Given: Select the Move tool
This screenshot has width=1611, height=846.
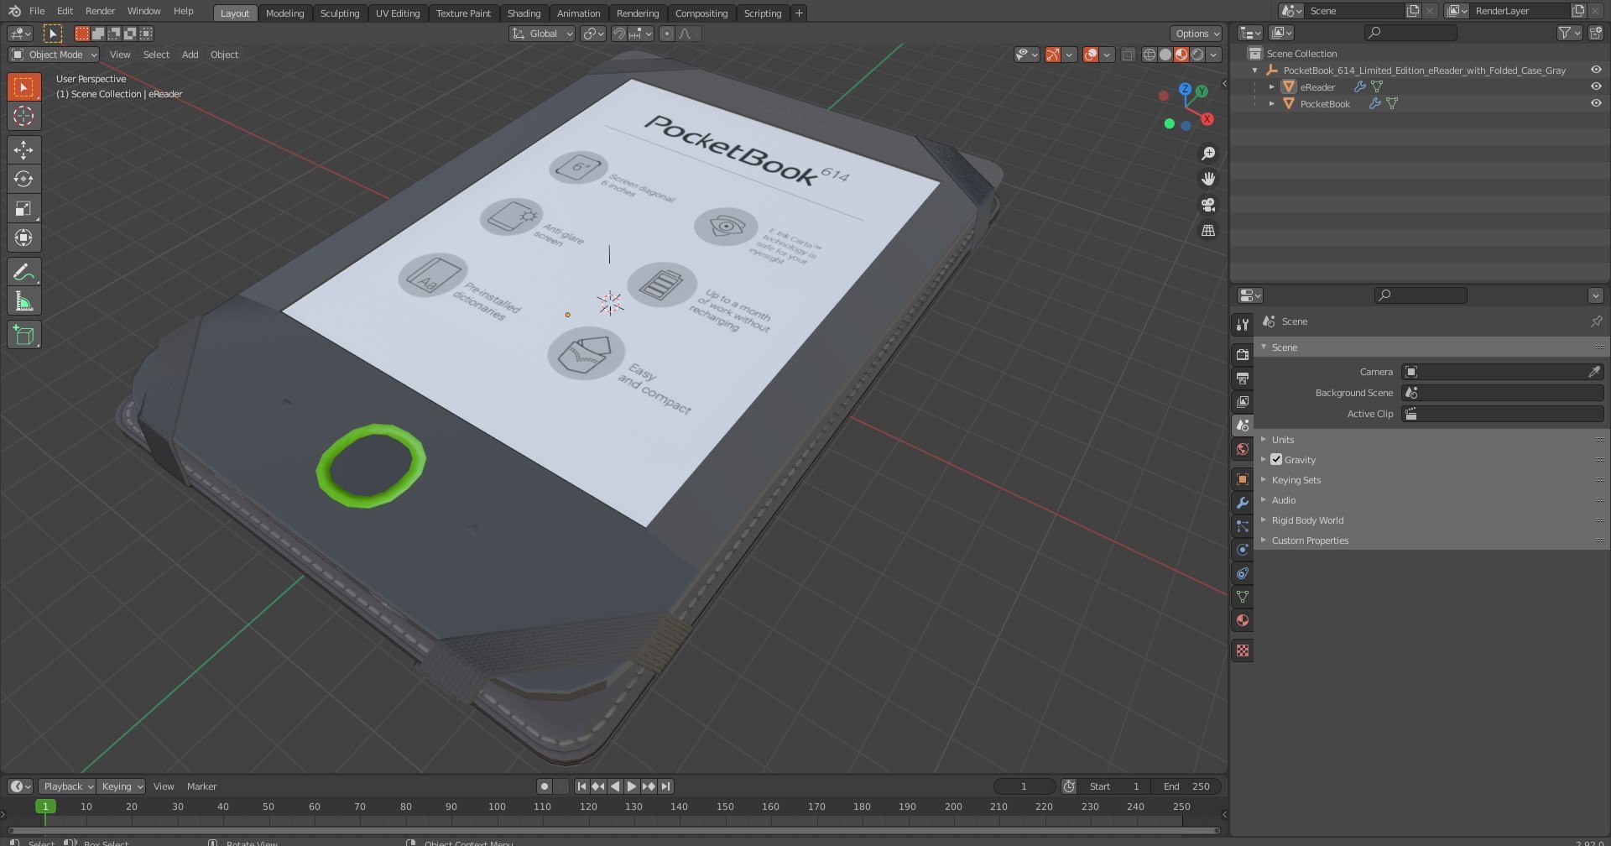Looking at the screenshot, I should click(23, 149).
